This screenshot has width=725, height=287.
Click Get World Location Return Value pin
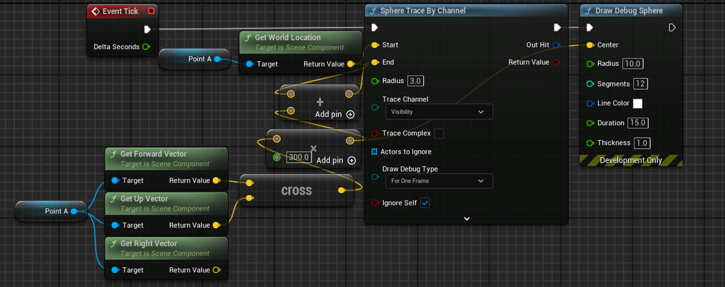350,64
